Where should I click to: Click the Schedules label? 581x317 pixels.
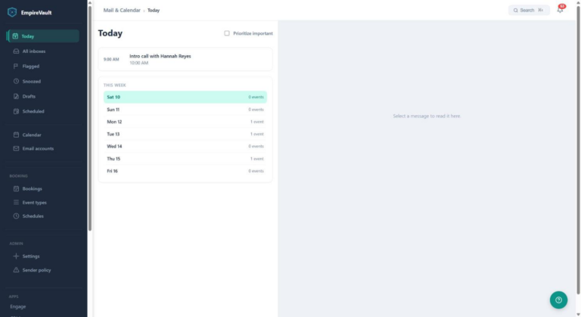tap(33, 216)
